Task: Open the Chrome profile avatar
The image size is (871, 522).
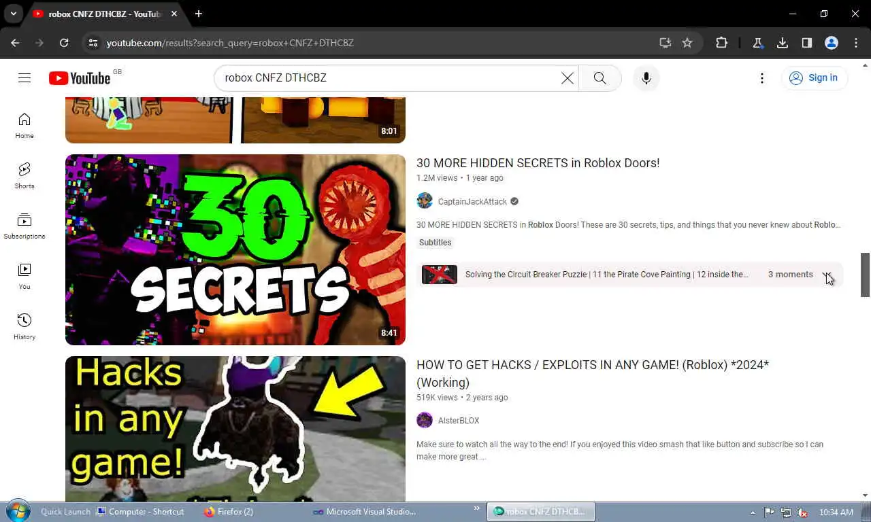Action: 832,43
